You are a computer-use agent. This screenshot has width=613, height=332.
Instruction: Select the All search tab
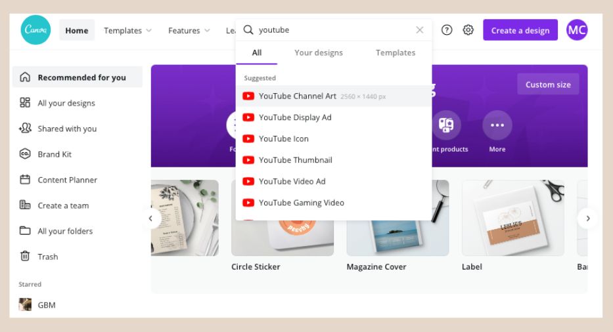tap(256, 52)
